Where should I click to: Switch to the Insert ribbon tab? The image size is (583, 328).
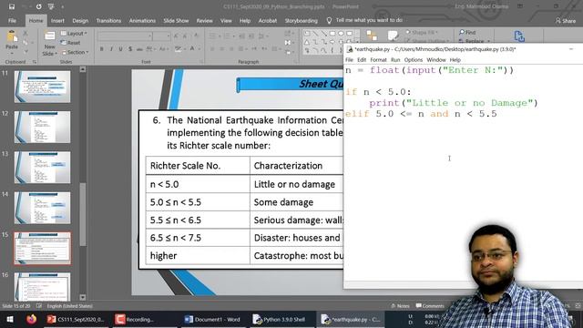(57, 21)
